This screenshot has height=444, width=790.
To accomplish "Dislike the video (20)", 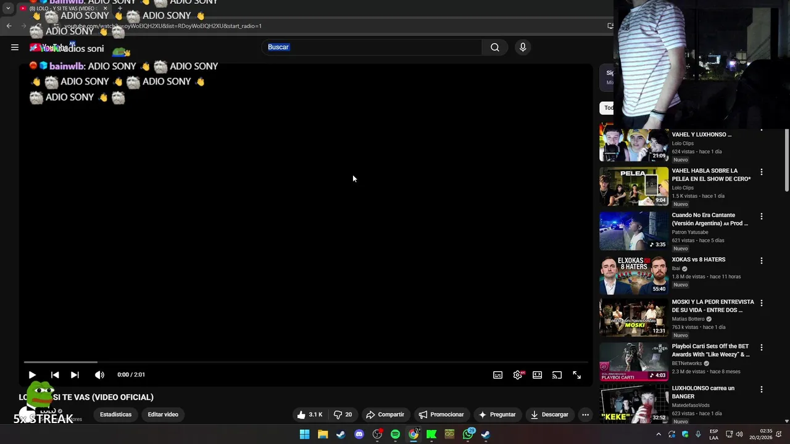I will click(343, 414).
